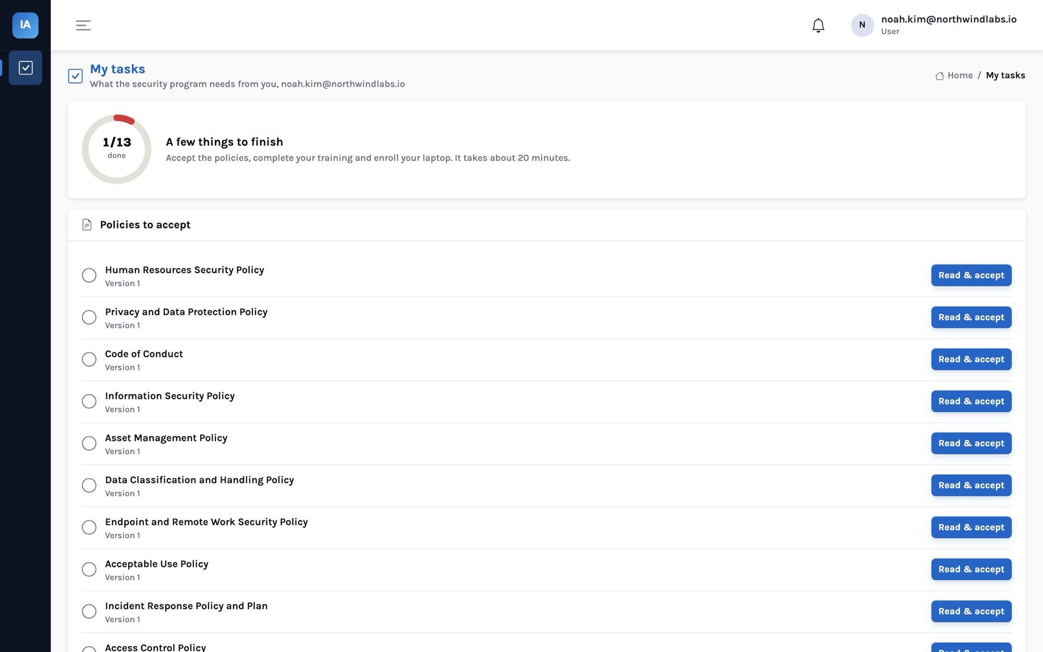
Task: Mark Endpoint and Remote Work Security circle
Action: (89, 527)
